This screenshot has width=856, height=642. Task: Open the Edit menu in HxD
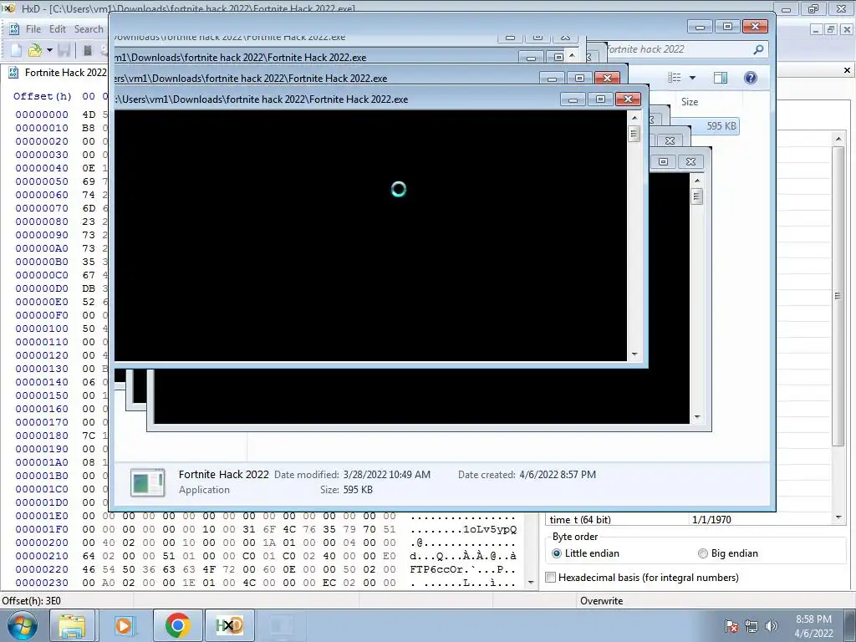tap(58, 29)
